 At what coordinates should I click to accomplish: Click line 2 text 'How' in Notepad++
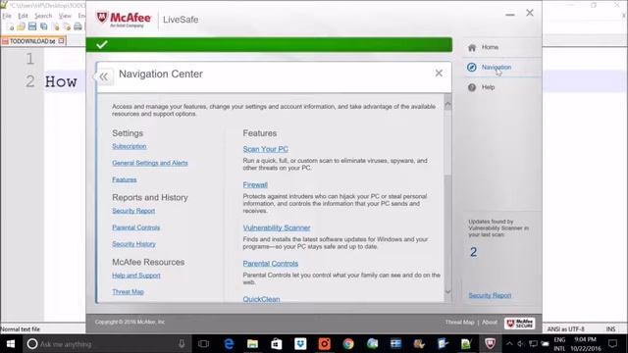coord(61,81)
